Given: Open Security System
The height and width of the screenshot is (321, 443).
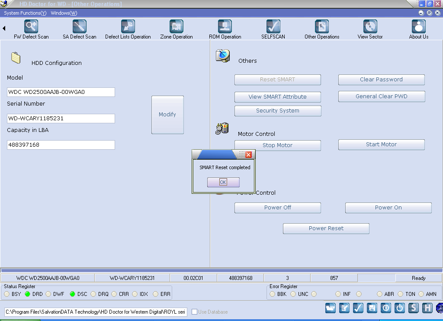Looking at the screenshot, I should (278, 111).
